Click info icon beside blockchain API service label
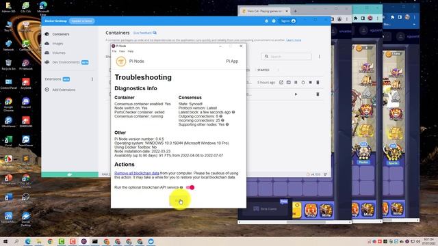438x246 pixels. tap(181, 187)
